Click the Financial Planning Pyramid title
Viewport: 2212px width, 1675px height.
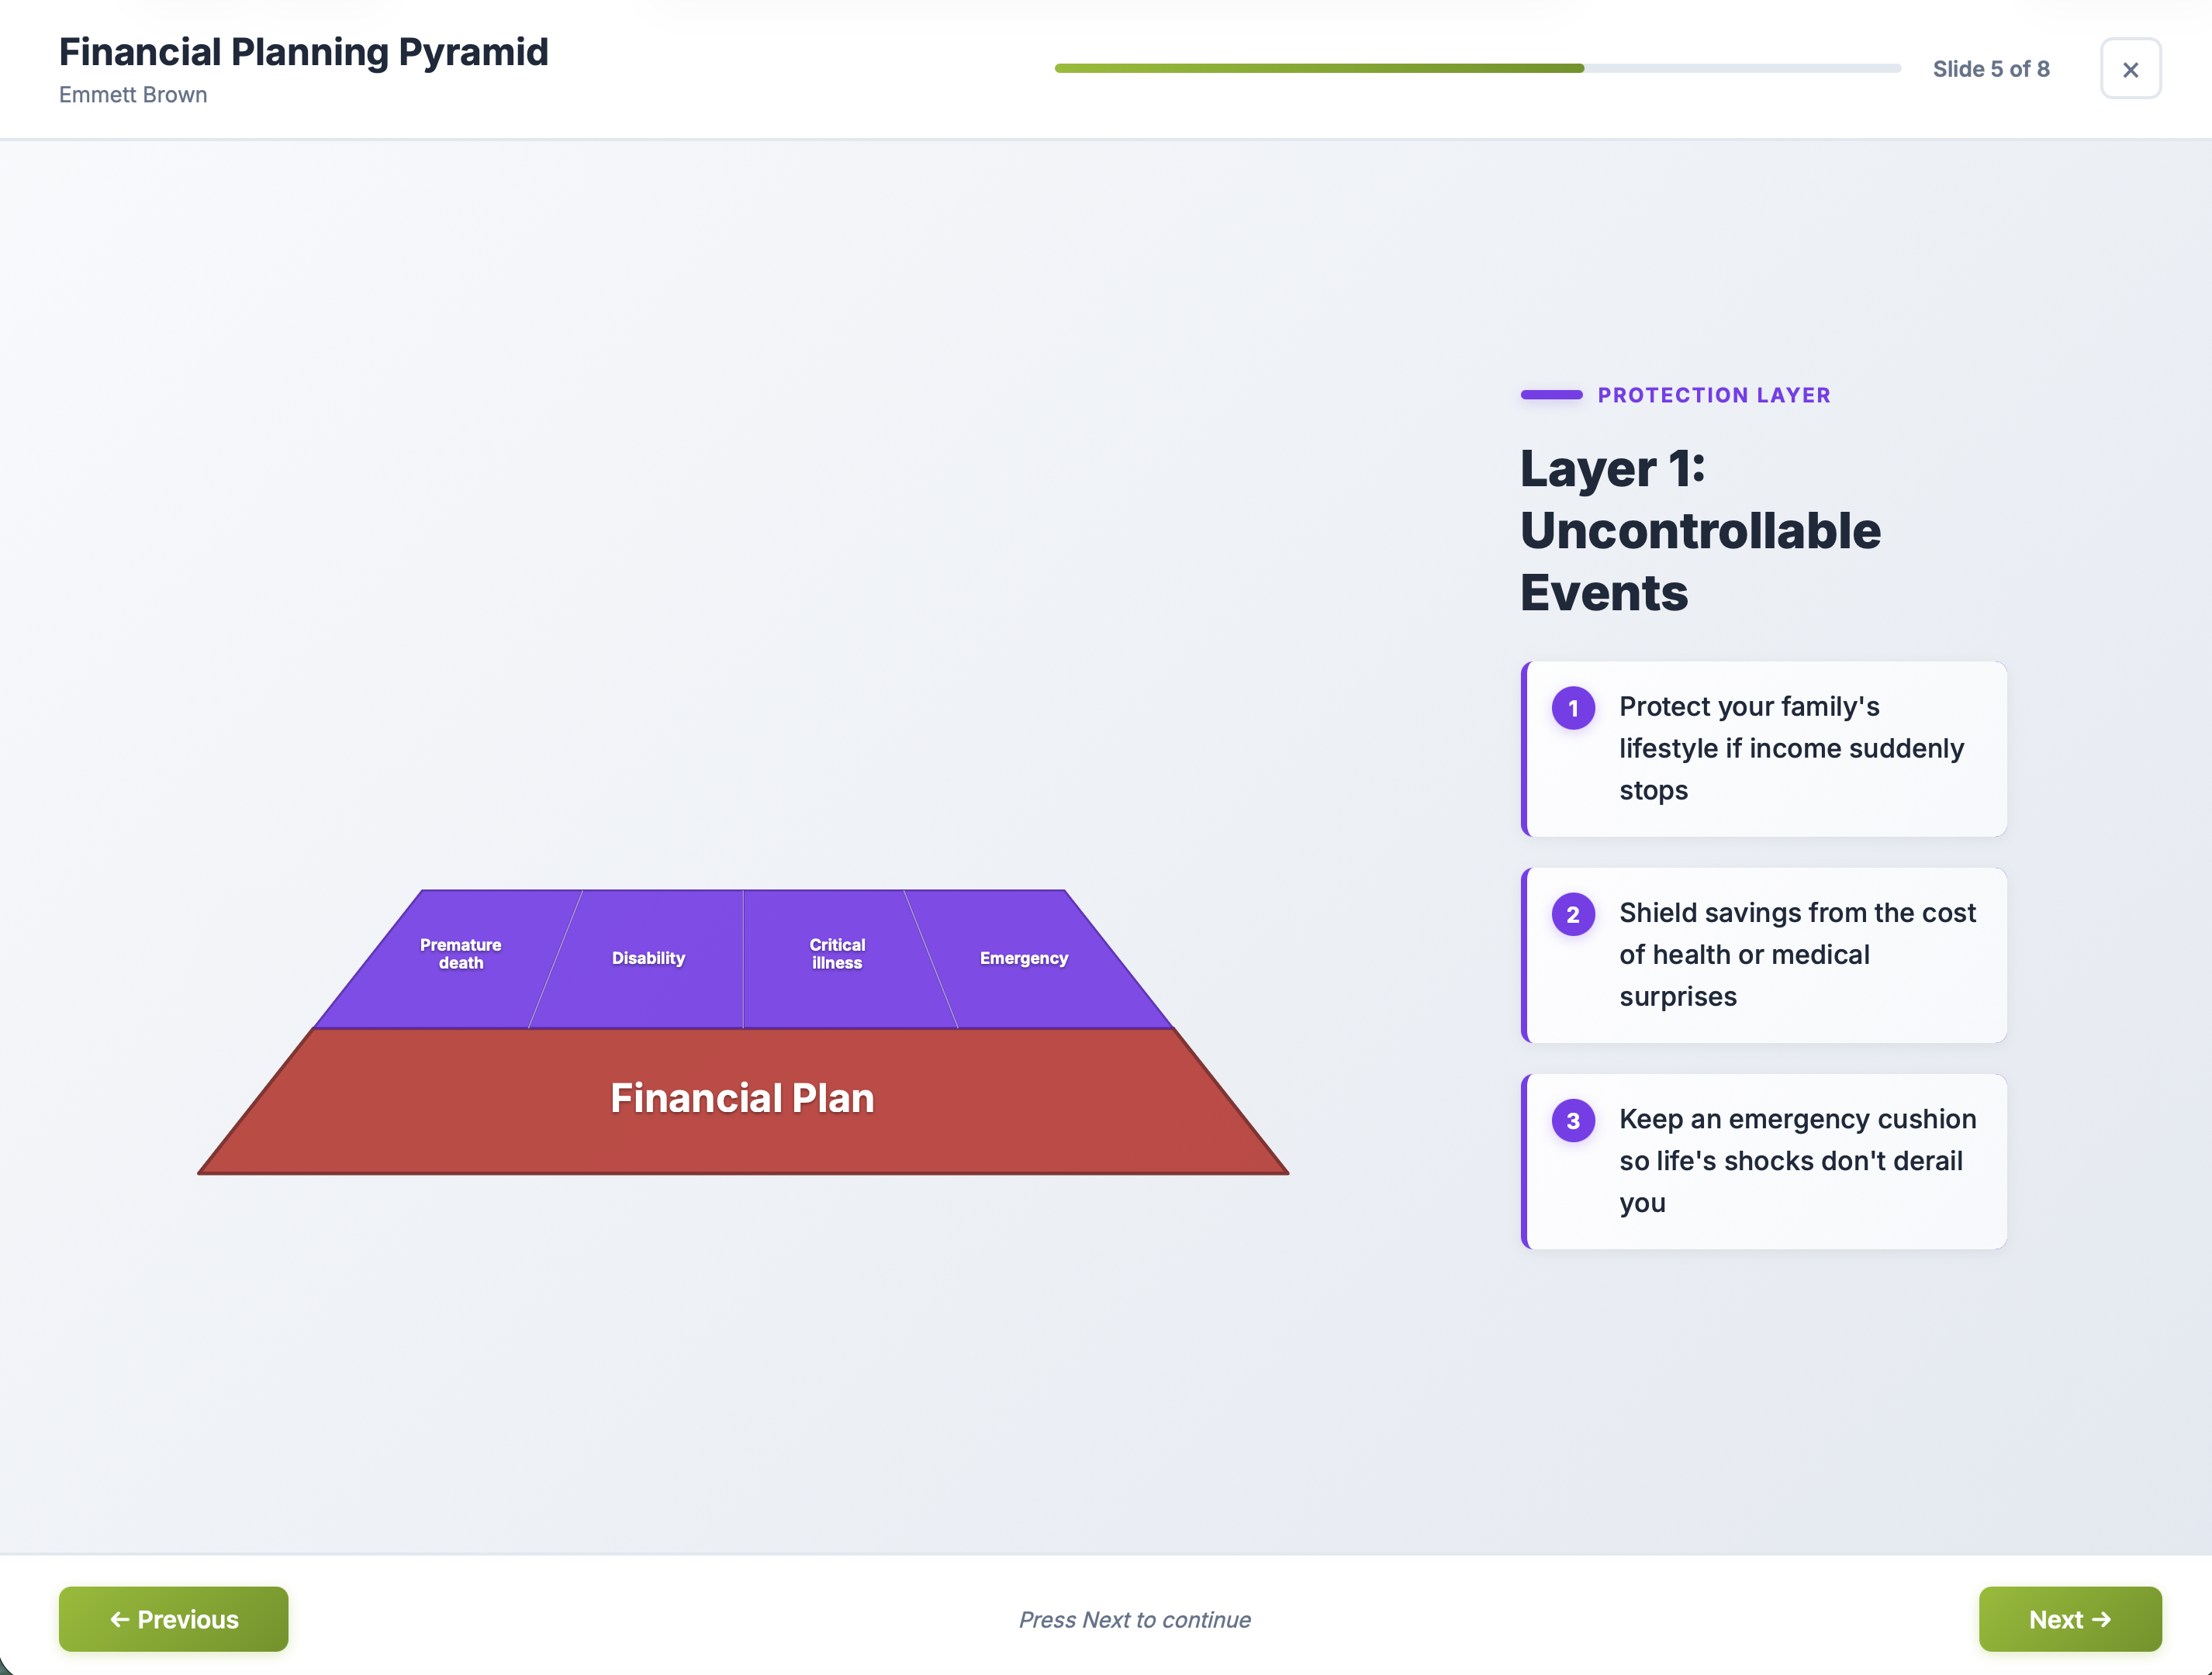click(x=304, y=51)
